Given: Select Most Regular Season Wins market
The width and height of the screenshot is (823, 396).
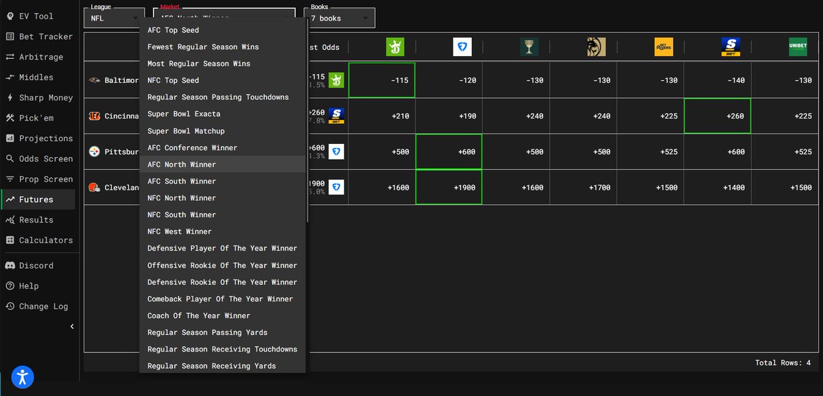Looking at the screenshot, I should [223, 64].
